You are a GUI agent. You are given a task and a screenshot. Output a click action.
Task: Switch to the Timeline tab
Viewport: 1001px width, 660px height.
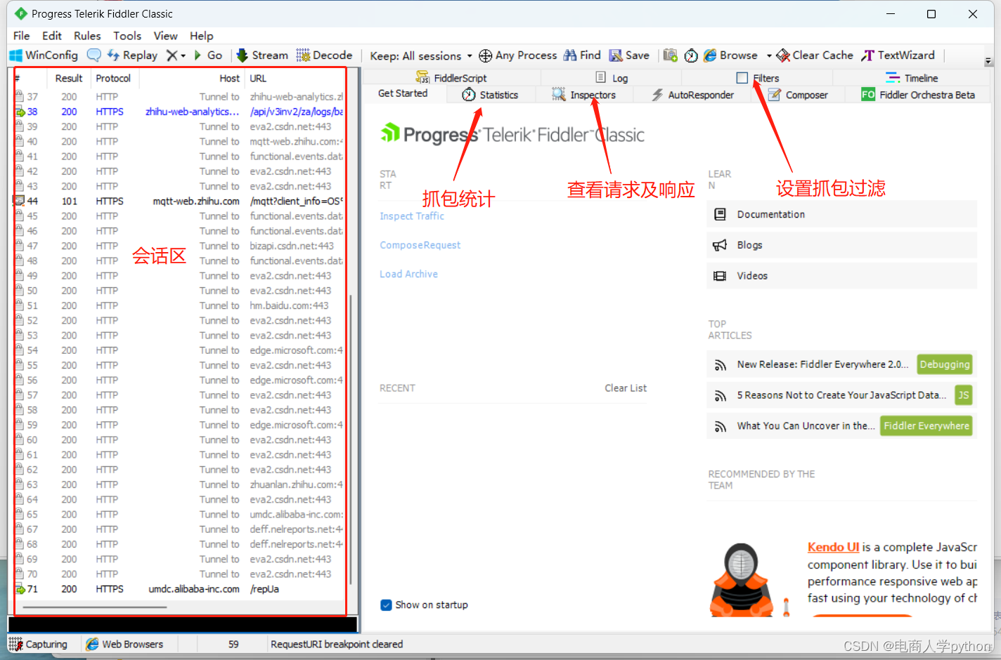[x=912, y=78]
